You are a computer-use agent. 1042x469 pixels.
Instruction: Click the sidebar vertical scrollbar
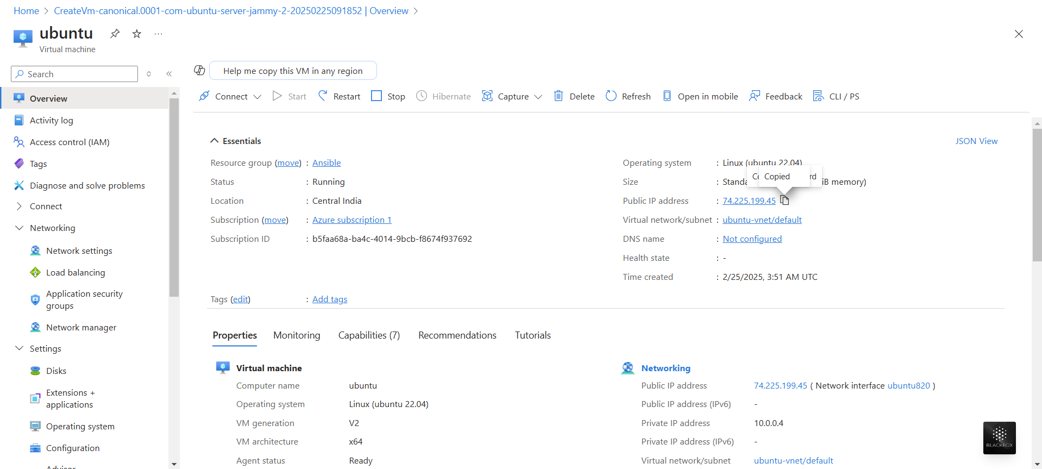pos(174,197)
